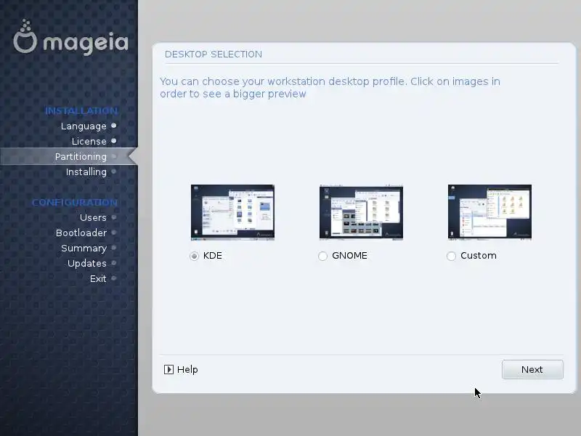This screenshot has width=581, height=436.
Task: Preview the Custom desktop thumbnail
Action: [489, 212]
